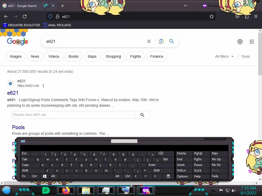Screen dimensions: 262x196
Task: Toggle the Nav key on On-Screen Keyboard
Action: tap(219, 153)
